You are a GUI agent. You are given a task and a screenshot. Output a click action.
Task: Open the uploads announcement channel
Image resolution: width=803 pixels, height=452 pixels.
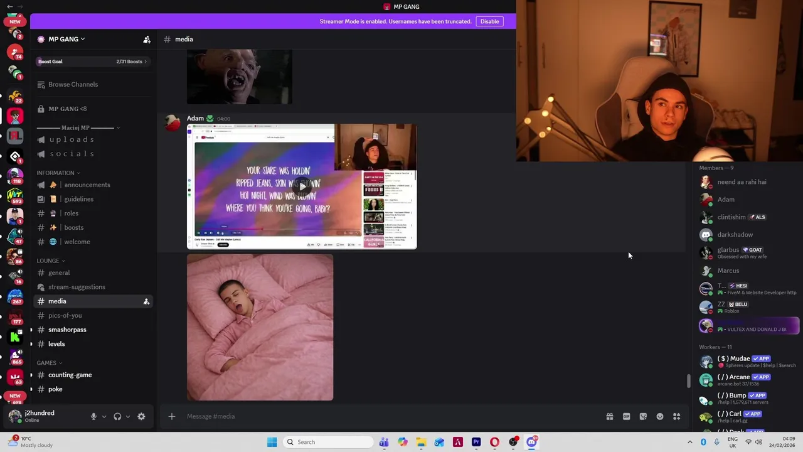92,139
